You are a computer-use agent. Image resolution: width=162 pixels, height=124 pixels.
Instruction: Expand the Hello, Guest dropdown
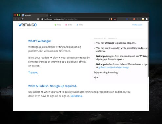[x=137, y=25]
